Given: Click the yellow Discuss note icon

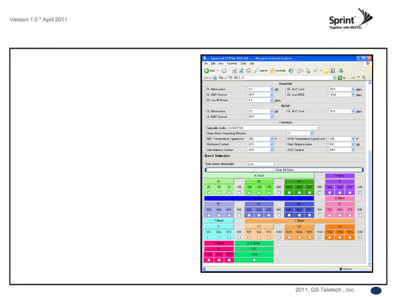Looking at the screenshot, I should (326, 71).
